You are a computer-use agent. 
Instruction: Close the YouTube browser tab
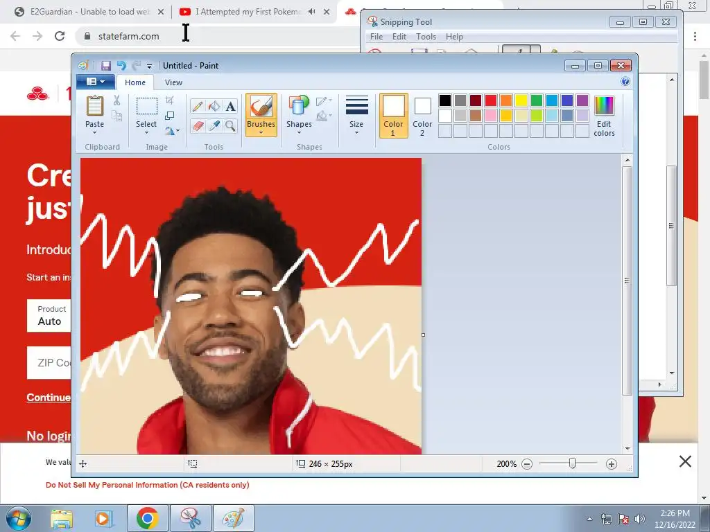327,12
